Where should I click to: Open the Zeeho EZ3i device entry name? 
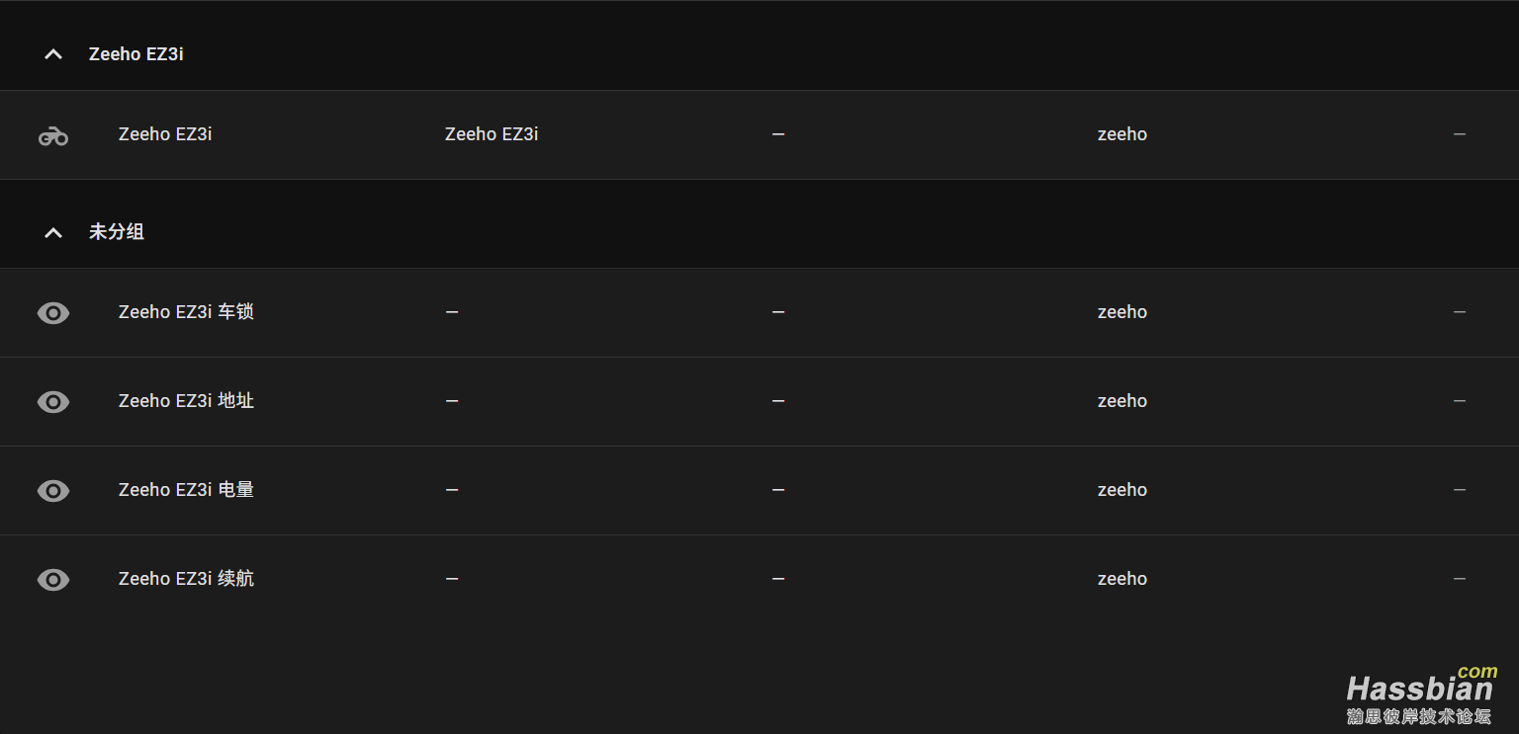click(165, 134)
